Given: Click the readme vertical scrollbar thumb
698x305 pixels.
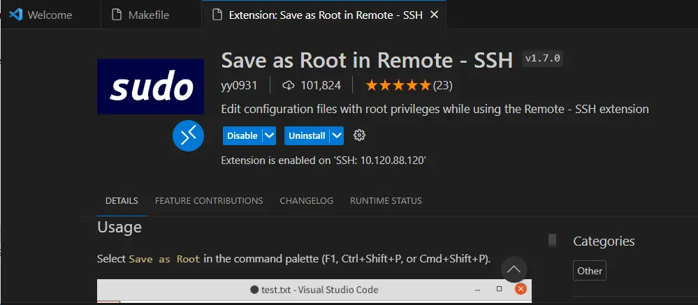Looking at the screenshot, I should tap(553, 240).
